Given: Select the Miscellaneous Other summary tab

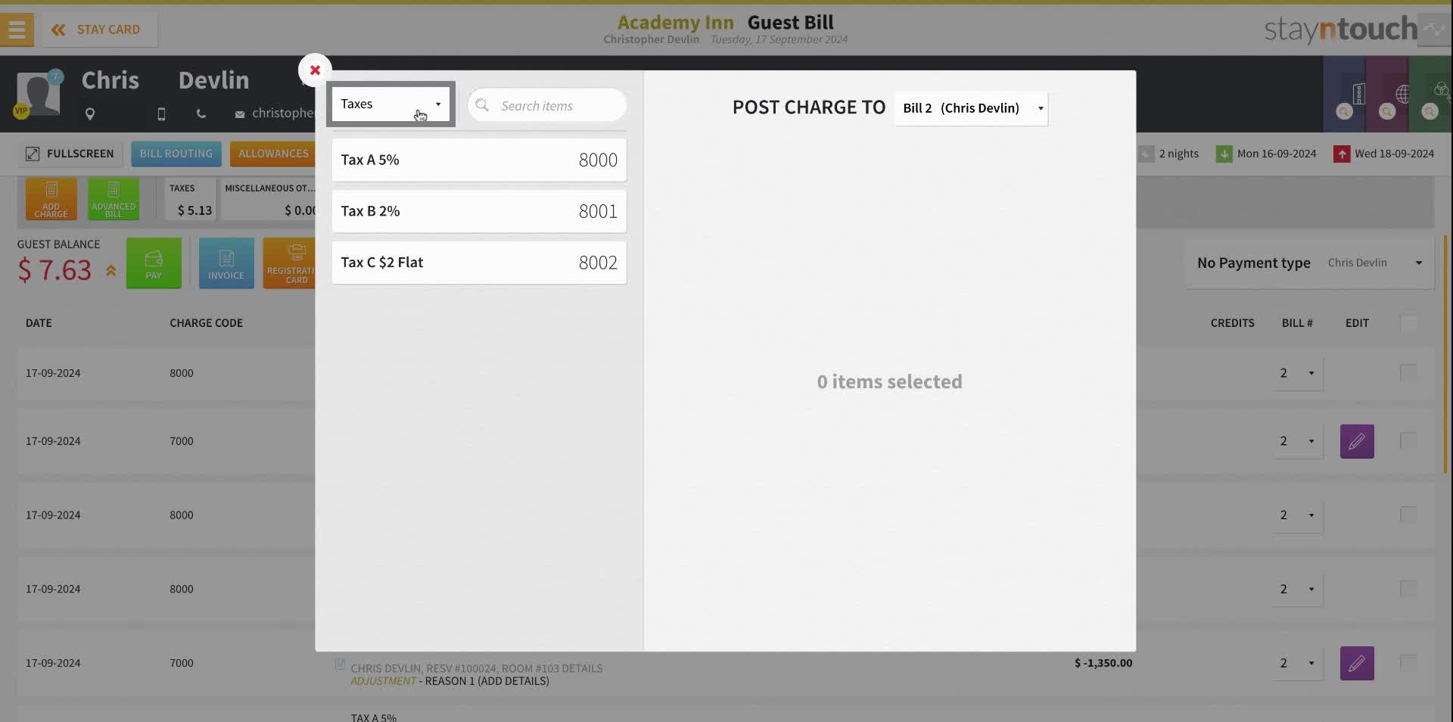Looking at the screenshot, I should (x=269, y=199).
